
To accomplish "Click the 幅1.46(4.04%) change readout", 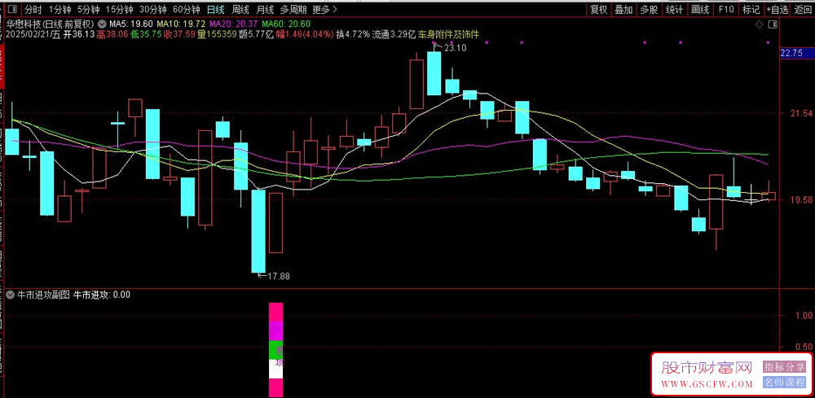I will tap(305, 34).
